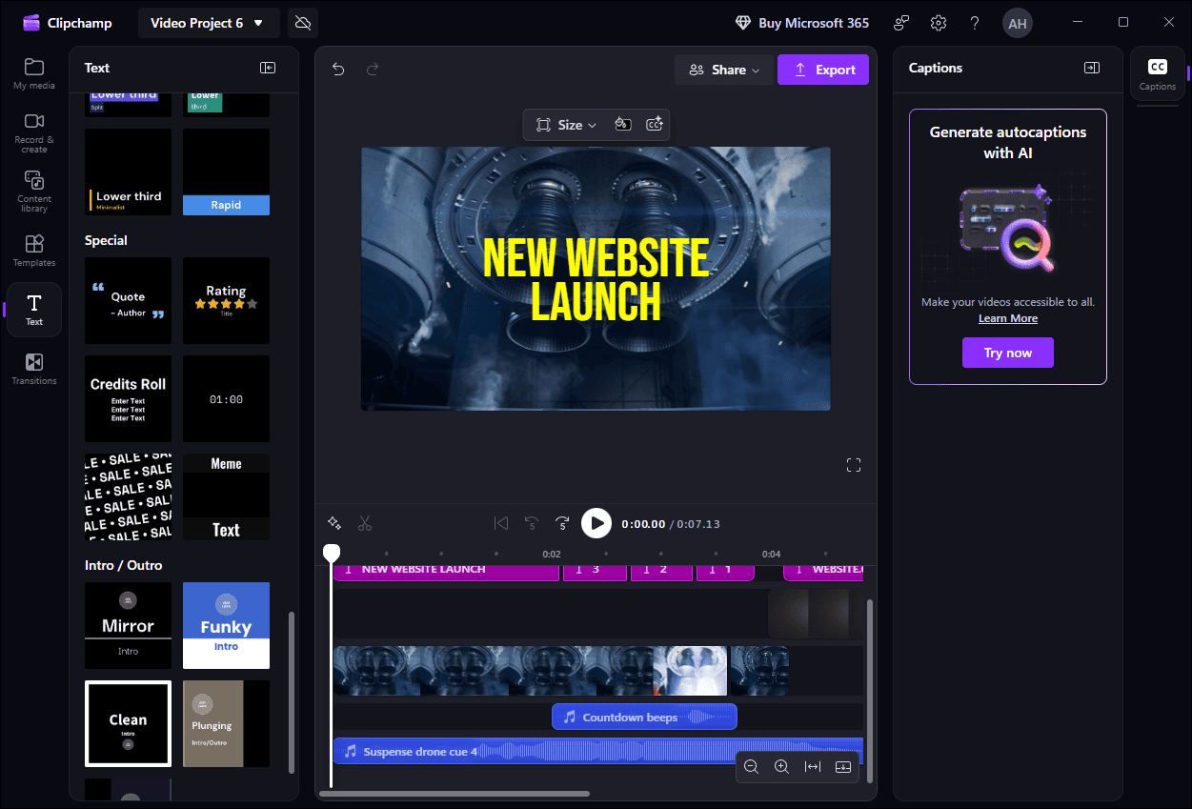
Task: Click the redo arrow icon
Action: (x=373, y=69)
